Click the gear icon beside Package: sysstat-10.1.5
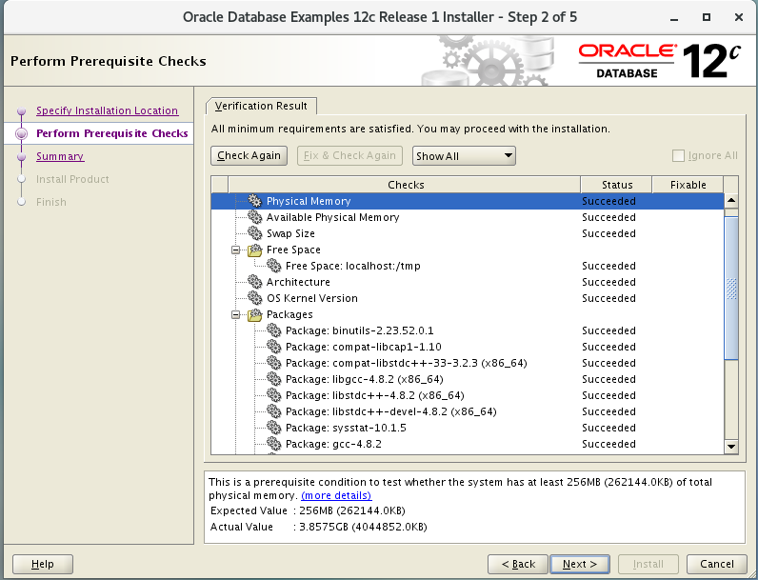 point(273,428)
